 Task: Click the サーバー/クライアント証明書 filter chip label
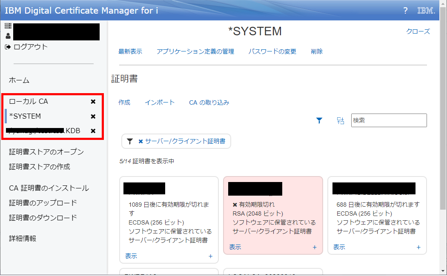(185, 141)
